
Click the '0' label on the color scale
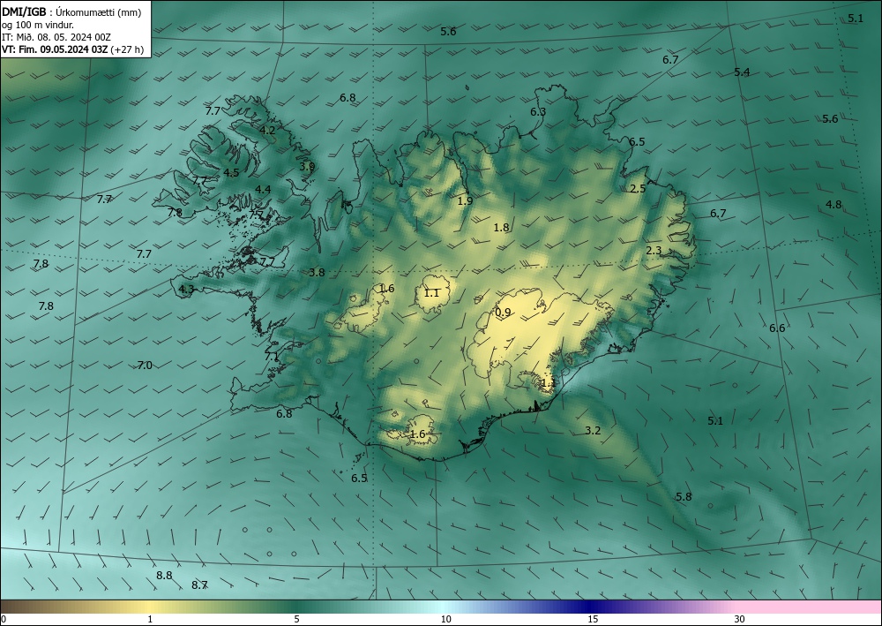(x=4, y=619)
